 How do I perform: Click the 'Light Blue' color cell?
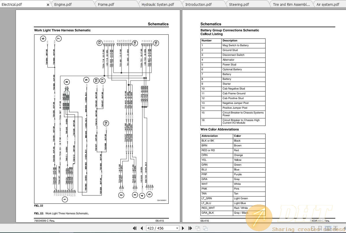(249, 203)
